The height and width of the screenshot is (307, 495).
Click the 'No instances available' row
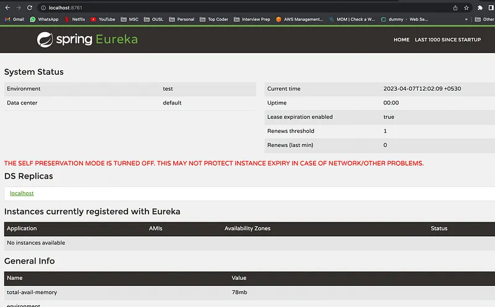249,243
